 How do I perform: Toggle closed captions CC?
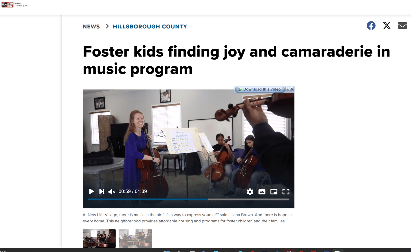coord(262,192)
